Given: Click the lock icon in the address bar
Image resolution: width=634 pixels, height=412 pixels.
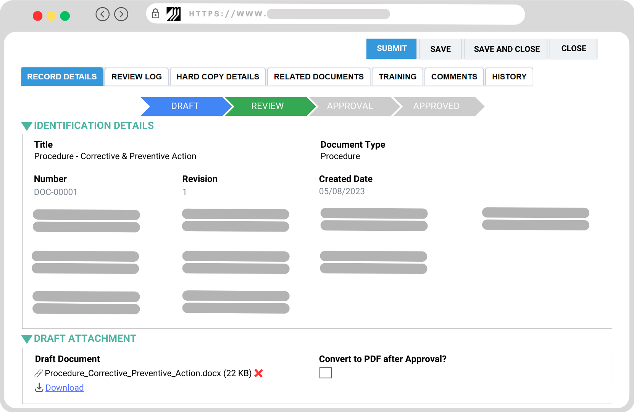Looking at the screenshot, I should [x=155, y=14].
